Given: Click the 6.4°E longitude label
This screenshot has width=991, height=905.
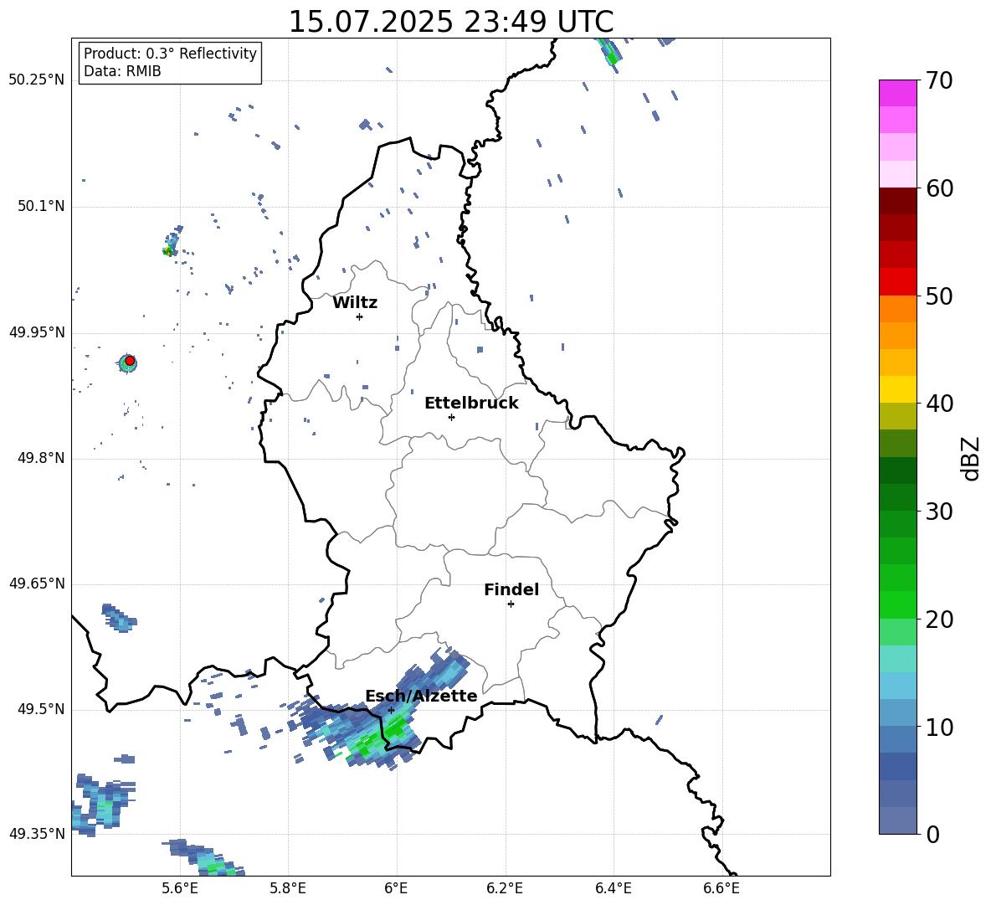Looking at the screenshot, I should click(613, 888).
